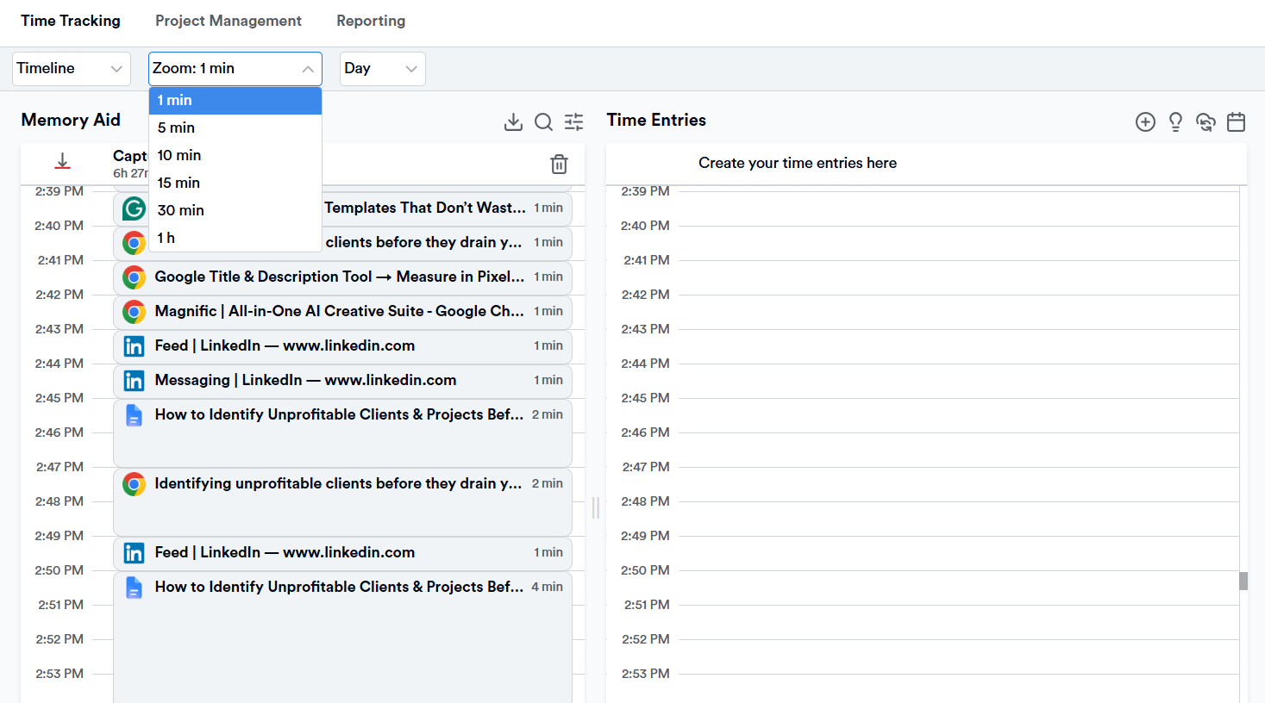Viewport: 1265px width, 703px height.
Task: Click Google Docs icon on 4 min How to Identify entry
Action: click(134, 587)
